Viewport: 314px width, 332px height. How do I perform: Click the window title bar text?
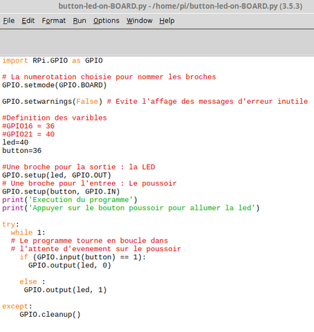(181, 6)
